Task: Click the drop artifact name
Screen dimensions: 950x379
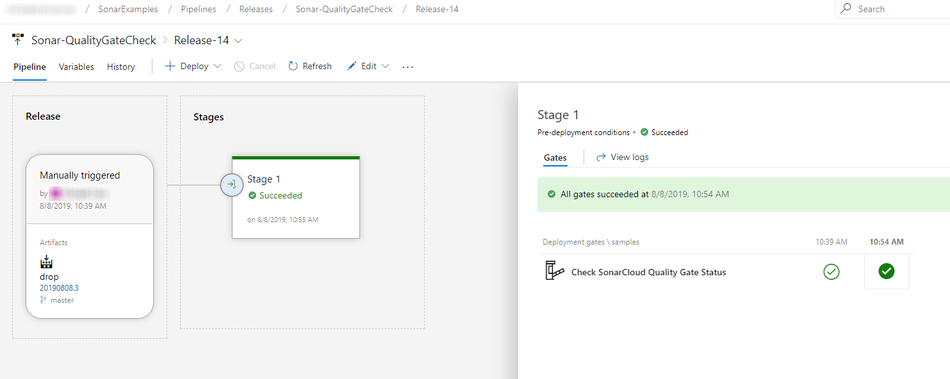Action: (x=49, y=277)
